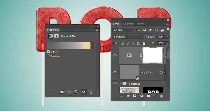Create a new layer

pos(155,96)
